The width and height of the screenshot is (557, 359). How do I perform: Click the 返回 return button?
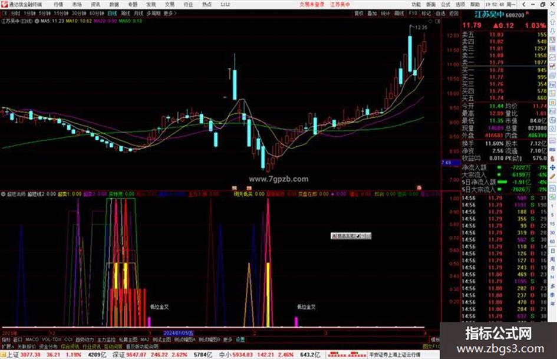coord(454,13)
